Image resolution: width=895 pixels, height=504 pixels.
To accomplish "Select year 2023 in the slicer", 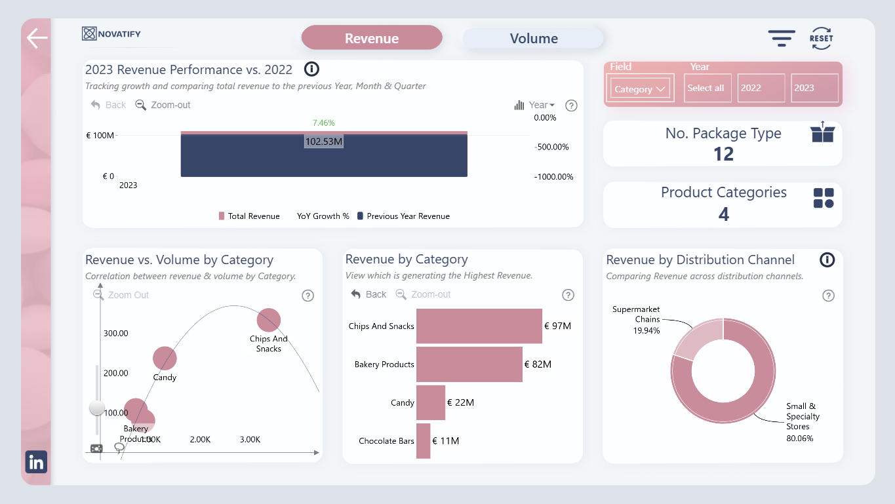I will tap(814, 88).
